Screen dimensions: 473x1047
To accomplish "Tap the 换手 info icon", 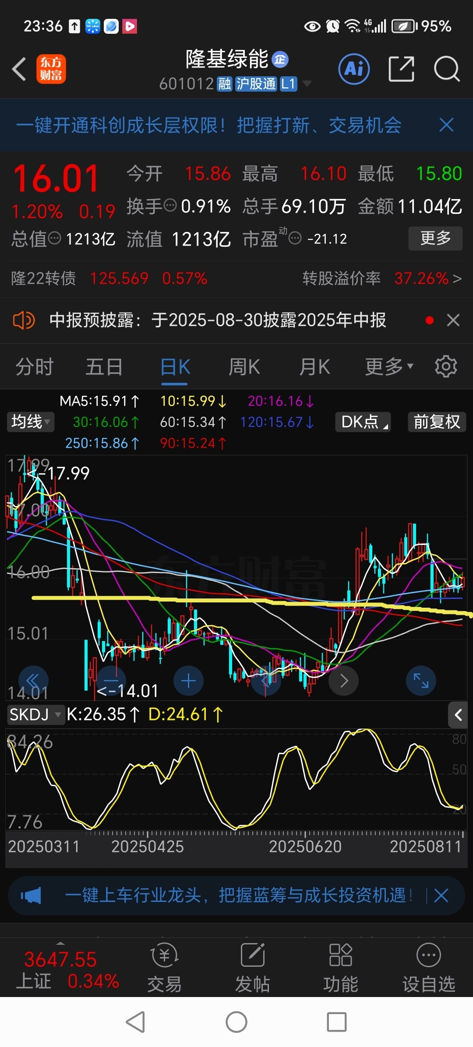I will (x=170, y=205).
